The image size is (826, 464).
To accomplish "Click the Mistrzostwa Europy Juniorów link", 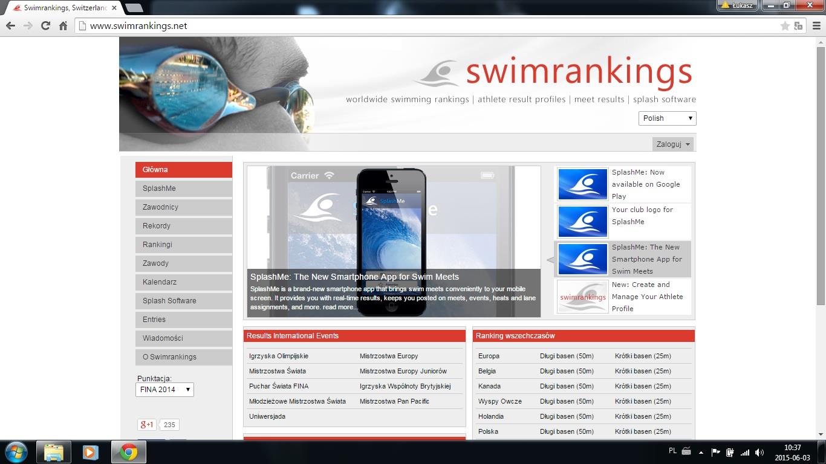I will (x=403, y=371).
